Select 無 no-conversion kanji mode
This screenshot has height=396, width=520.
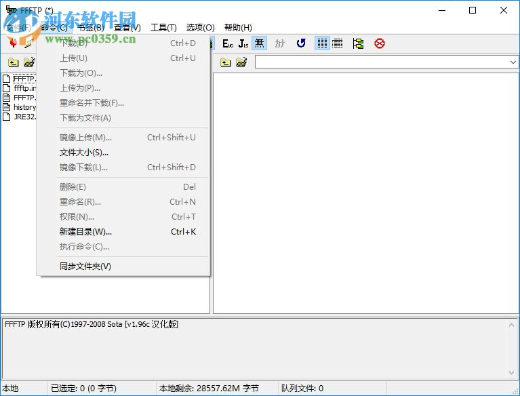(260, 43)
